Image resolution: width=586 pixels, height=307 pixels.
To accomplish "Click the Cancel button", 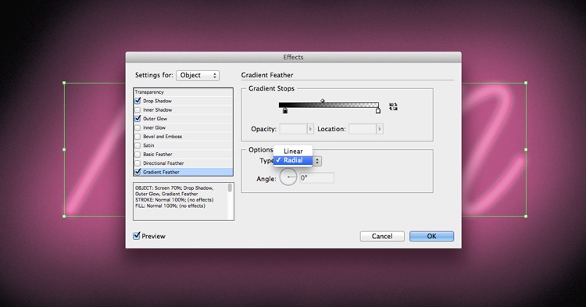I will tap(382, 236).
